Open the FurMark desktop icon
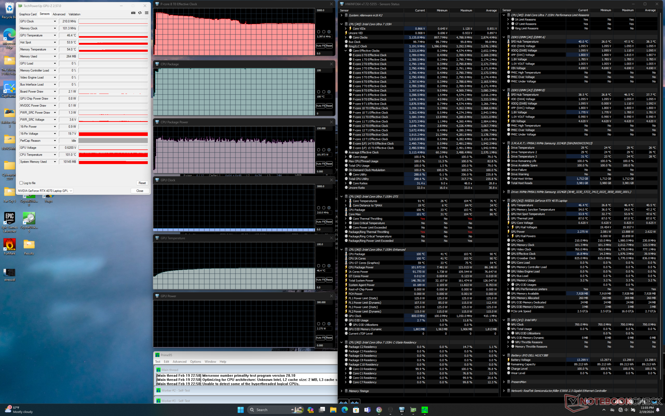665x416 pixels. coord(9,246)
